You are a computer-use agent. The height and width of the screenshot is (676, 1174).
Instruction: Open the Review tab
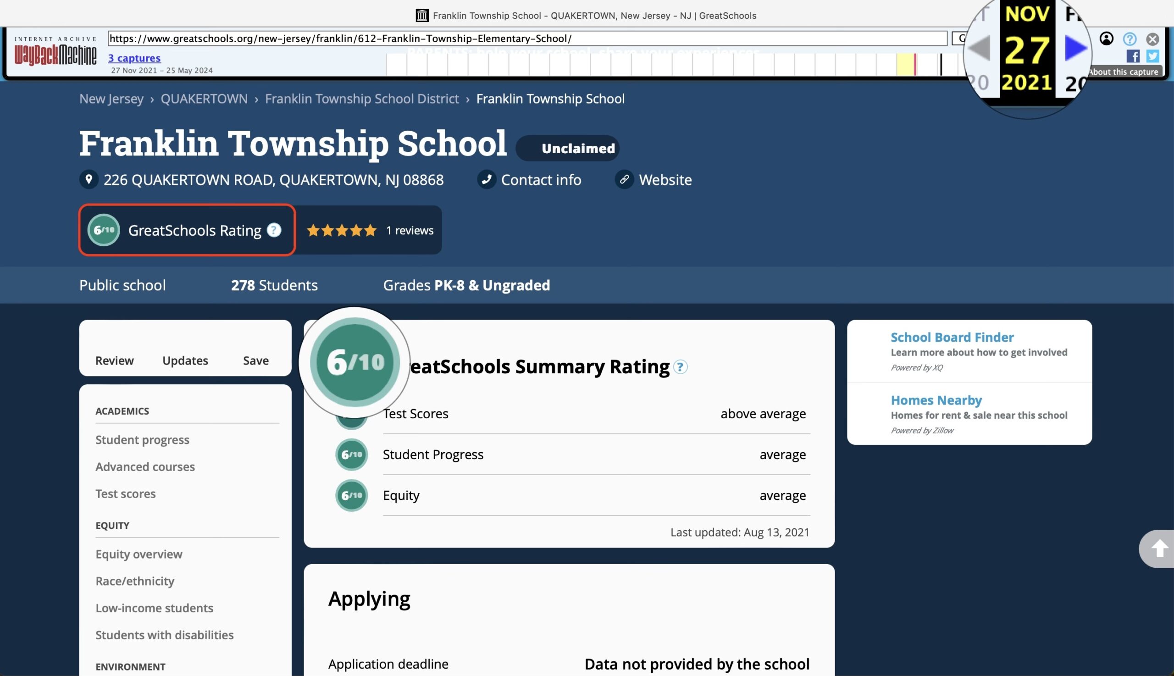114,360
